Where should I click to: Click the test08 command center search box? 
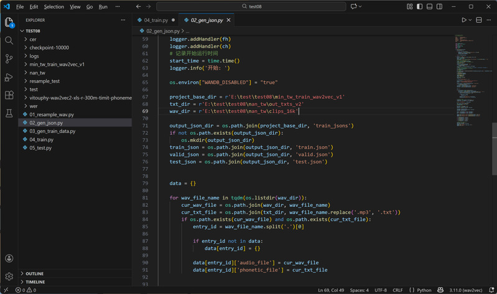(251, 7)
